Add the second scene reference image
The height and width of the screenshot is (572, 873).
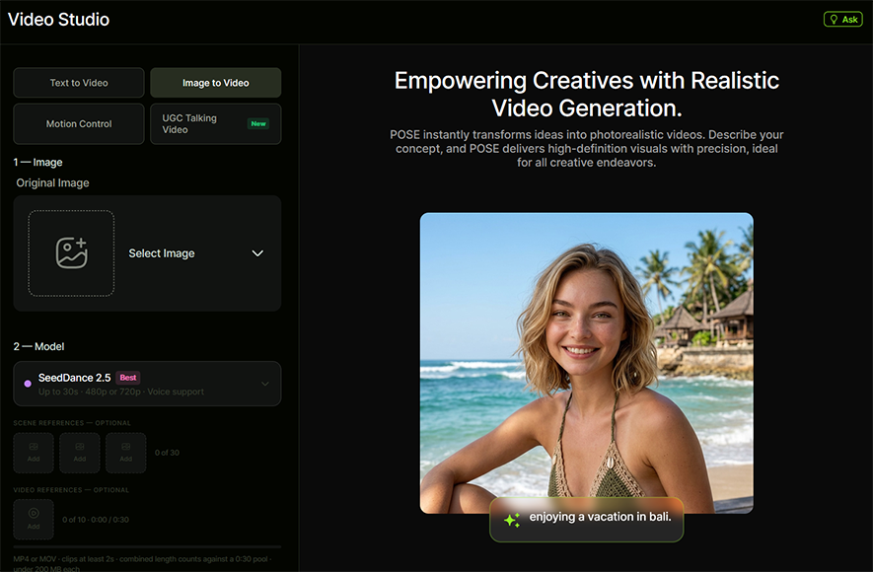[80, 453]
